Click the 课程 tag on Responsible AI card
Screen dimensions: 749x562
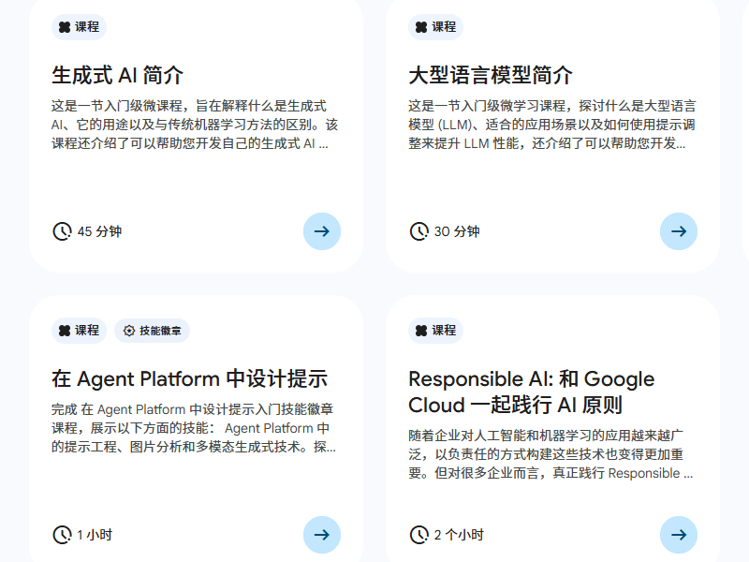click(435, 331)
